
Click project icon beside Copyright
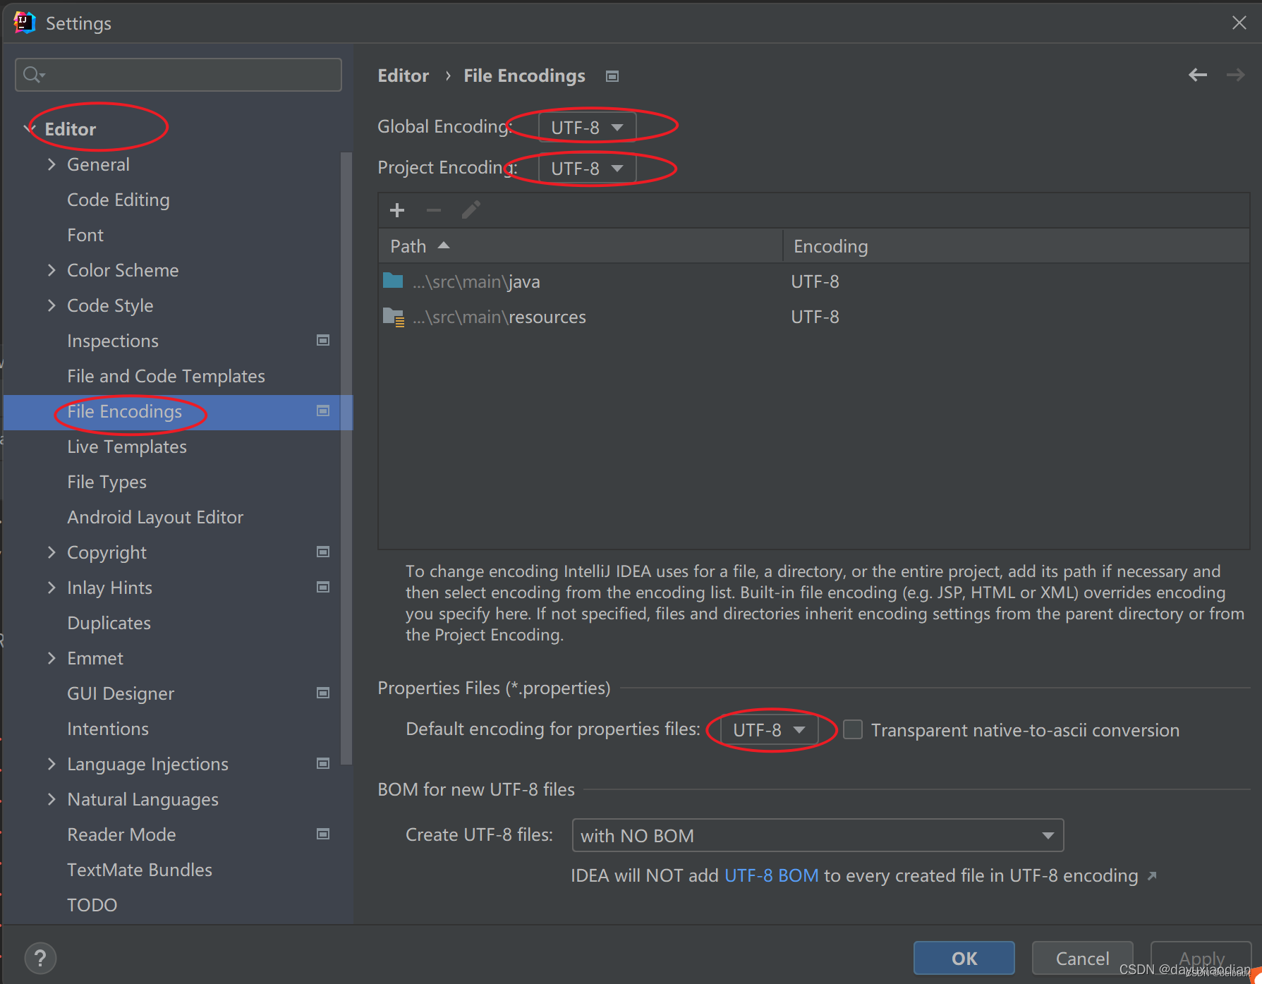[323, 552]
